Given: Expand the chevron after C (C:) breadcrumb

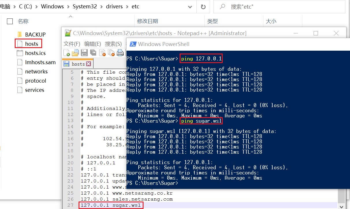Looking at the screenshot, I should [x=37, y=7].
